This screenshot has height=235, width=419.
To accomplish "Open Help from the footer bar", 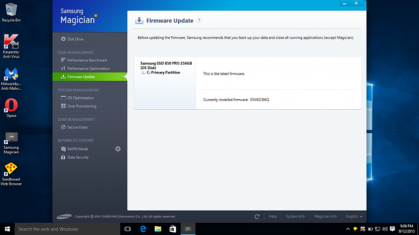I will click(273, 217).
